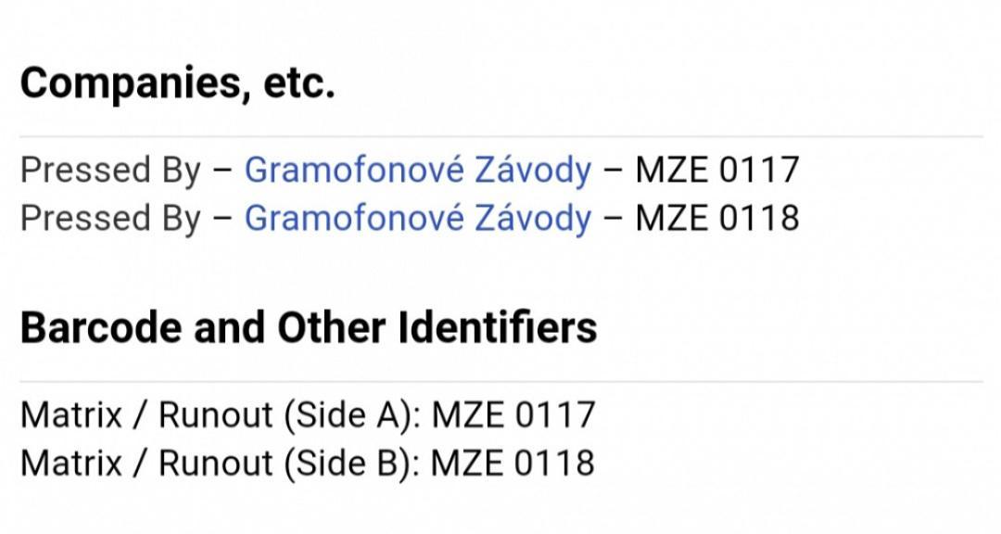Open Gramofonové Závody link beside MZE 0118

417,218
